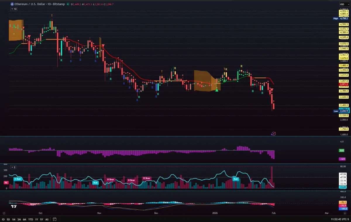Click the Oct label on time axis

[40, 214]
